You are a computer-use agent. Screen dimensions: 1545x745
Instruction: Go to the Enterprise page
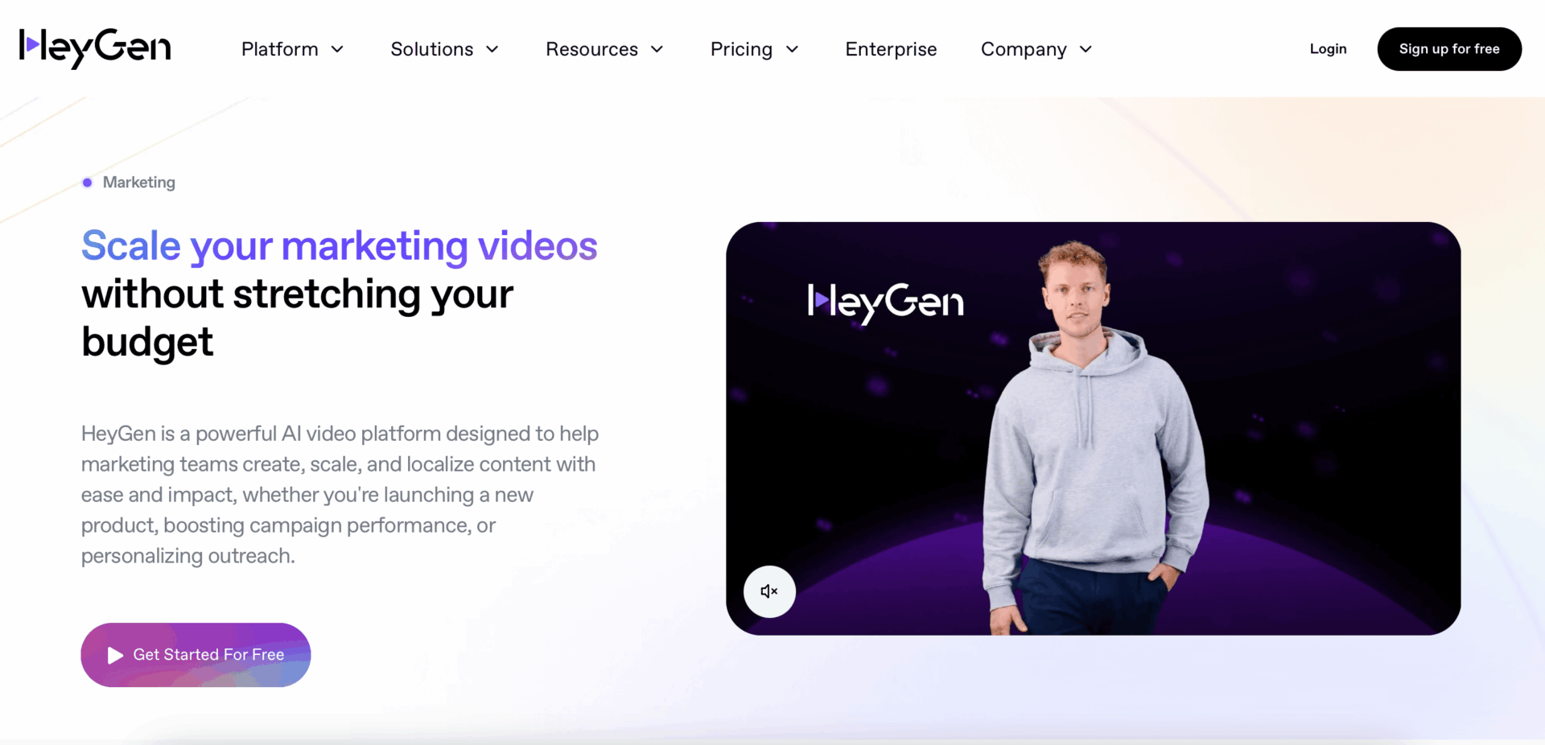pyautogui.click(x=891, y=49)
